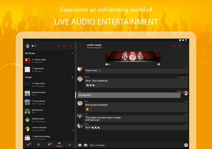Viewport: 212px width, 149px height.
Task: Click the second pink icon in chat header
Action: click(x=180, y=46)
